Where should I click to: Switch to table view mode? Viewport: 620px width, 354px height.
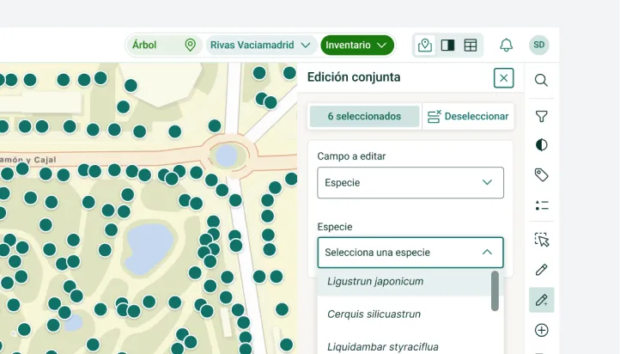[470, 45]
